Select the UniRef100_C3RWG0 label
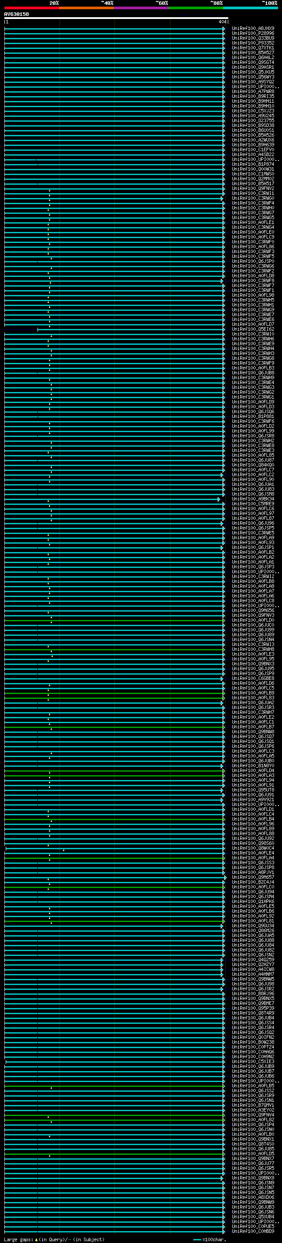This screenshot has width=282, height=1243. coord(253,198)
